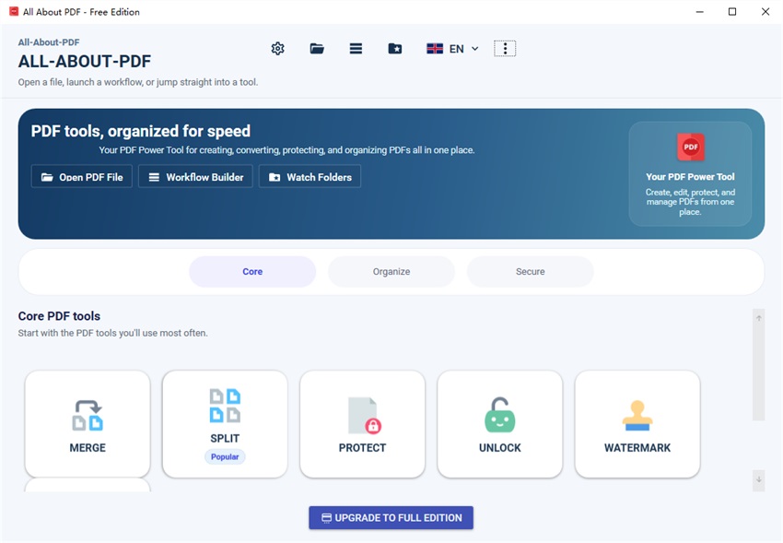The width and height of the screenshot is (783, 543).
Task: Click the Watch Folders button
Action: [310, 177]
